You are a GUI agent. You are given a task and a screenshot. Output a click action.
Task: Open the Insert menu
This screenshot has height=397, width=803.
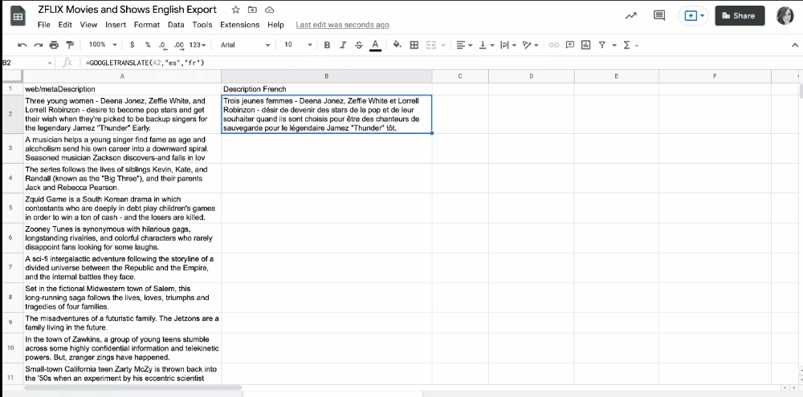(x=116, y=25)
